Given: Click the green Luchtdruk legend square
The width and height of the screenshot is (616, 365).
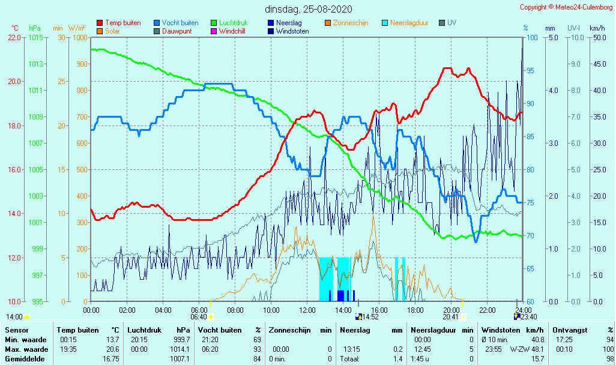Looking at the screenshot, I should click(214, 23).
